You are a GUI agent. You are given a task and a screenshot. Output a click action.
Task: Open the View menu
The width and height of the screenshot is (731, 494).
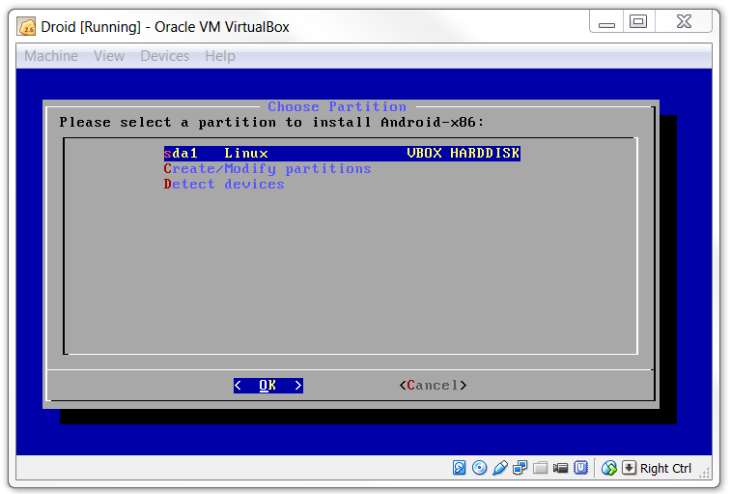tap(109, 56)
